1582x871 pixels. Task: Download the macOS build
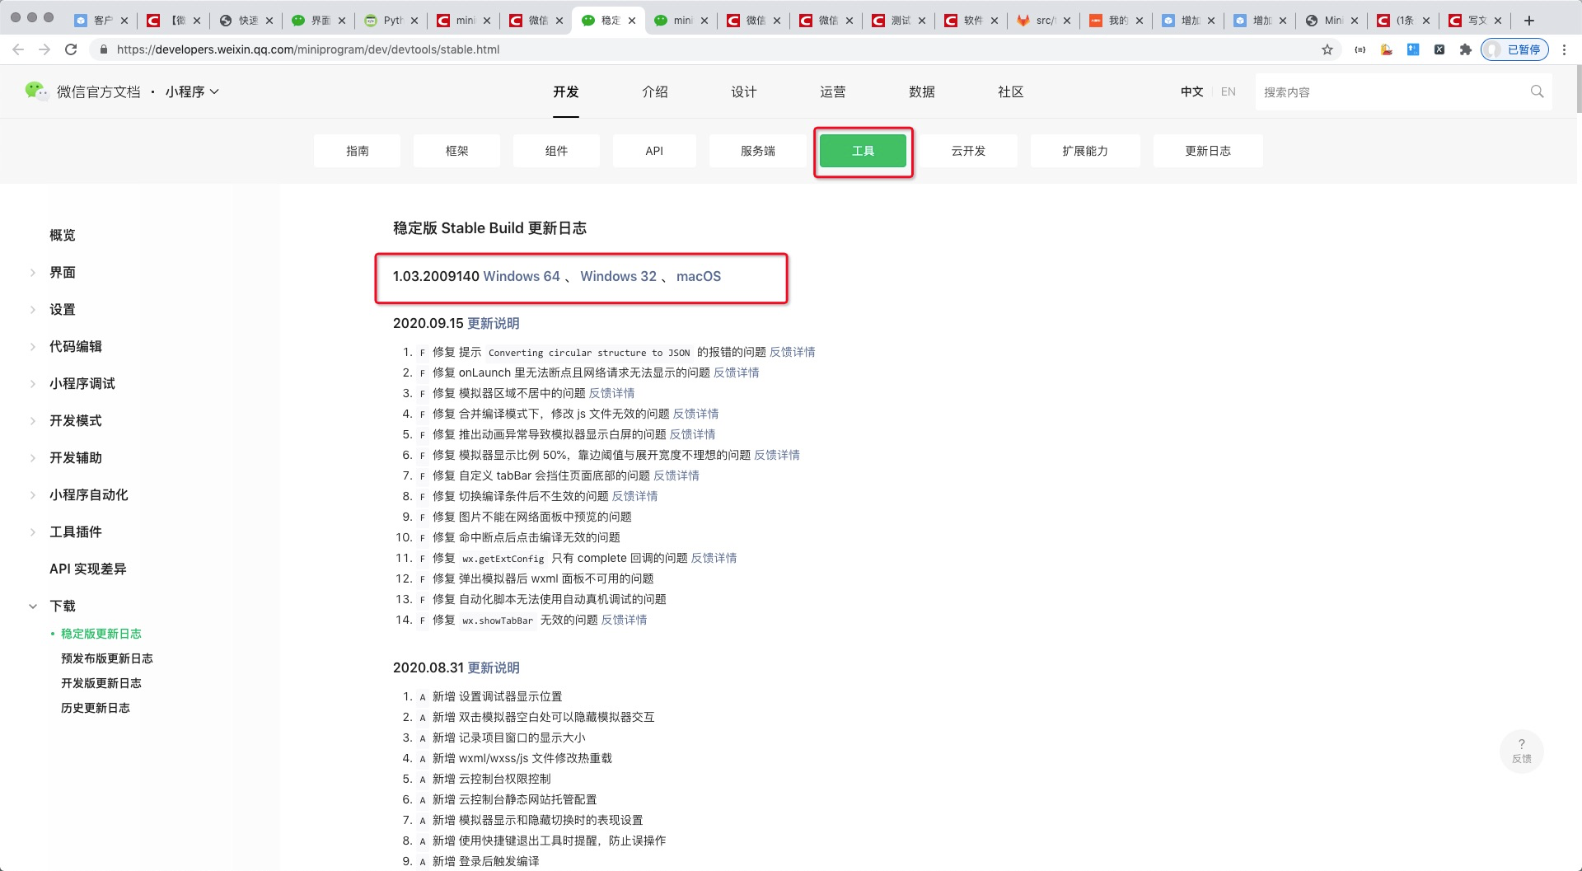[x=699, y=276]
